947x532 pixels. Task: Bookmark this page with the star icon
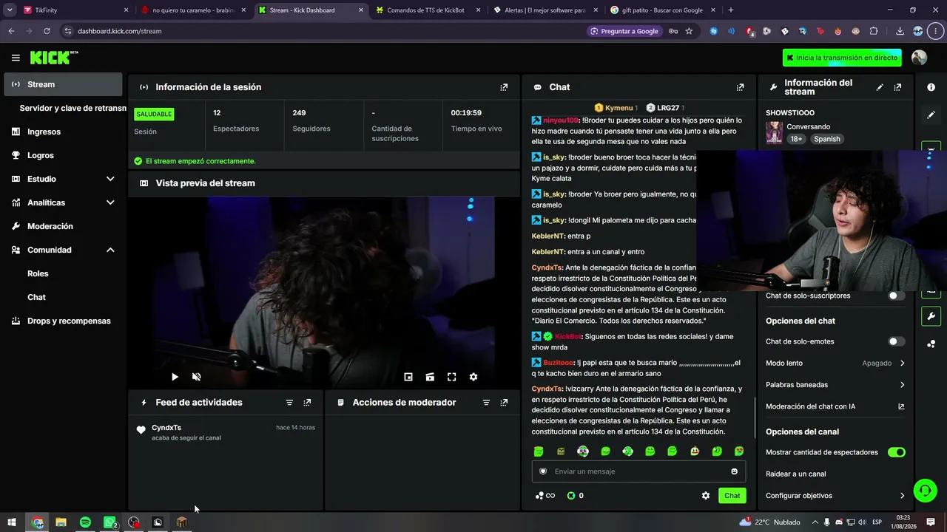pyautogui.click(x=689, y=31)
